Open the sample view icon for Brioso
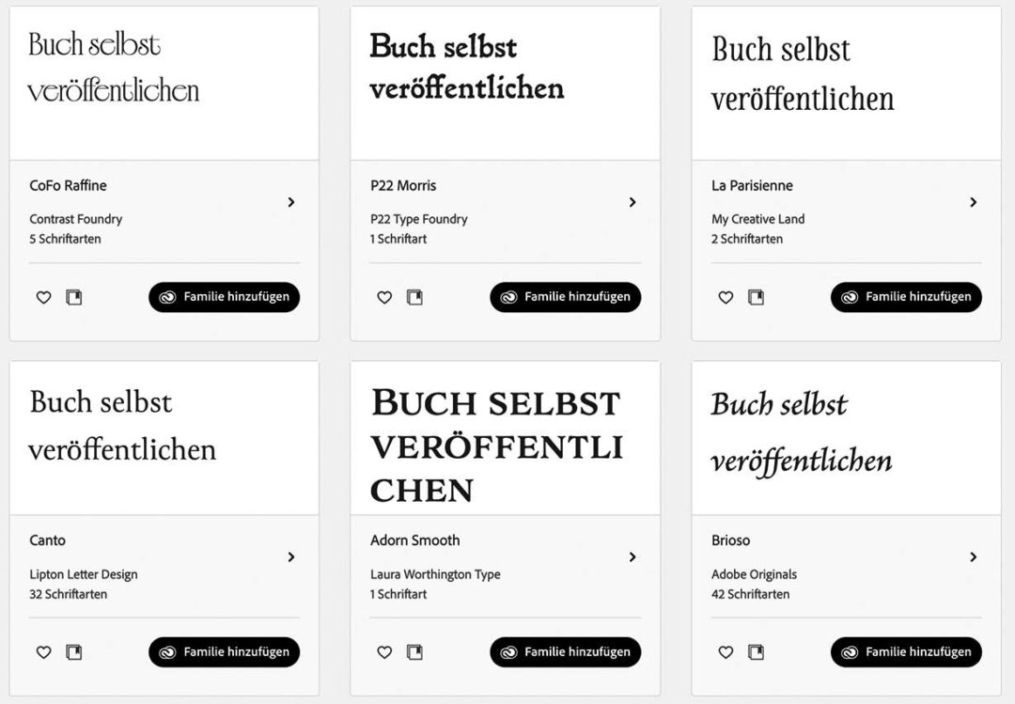 (x=756, y=652)
